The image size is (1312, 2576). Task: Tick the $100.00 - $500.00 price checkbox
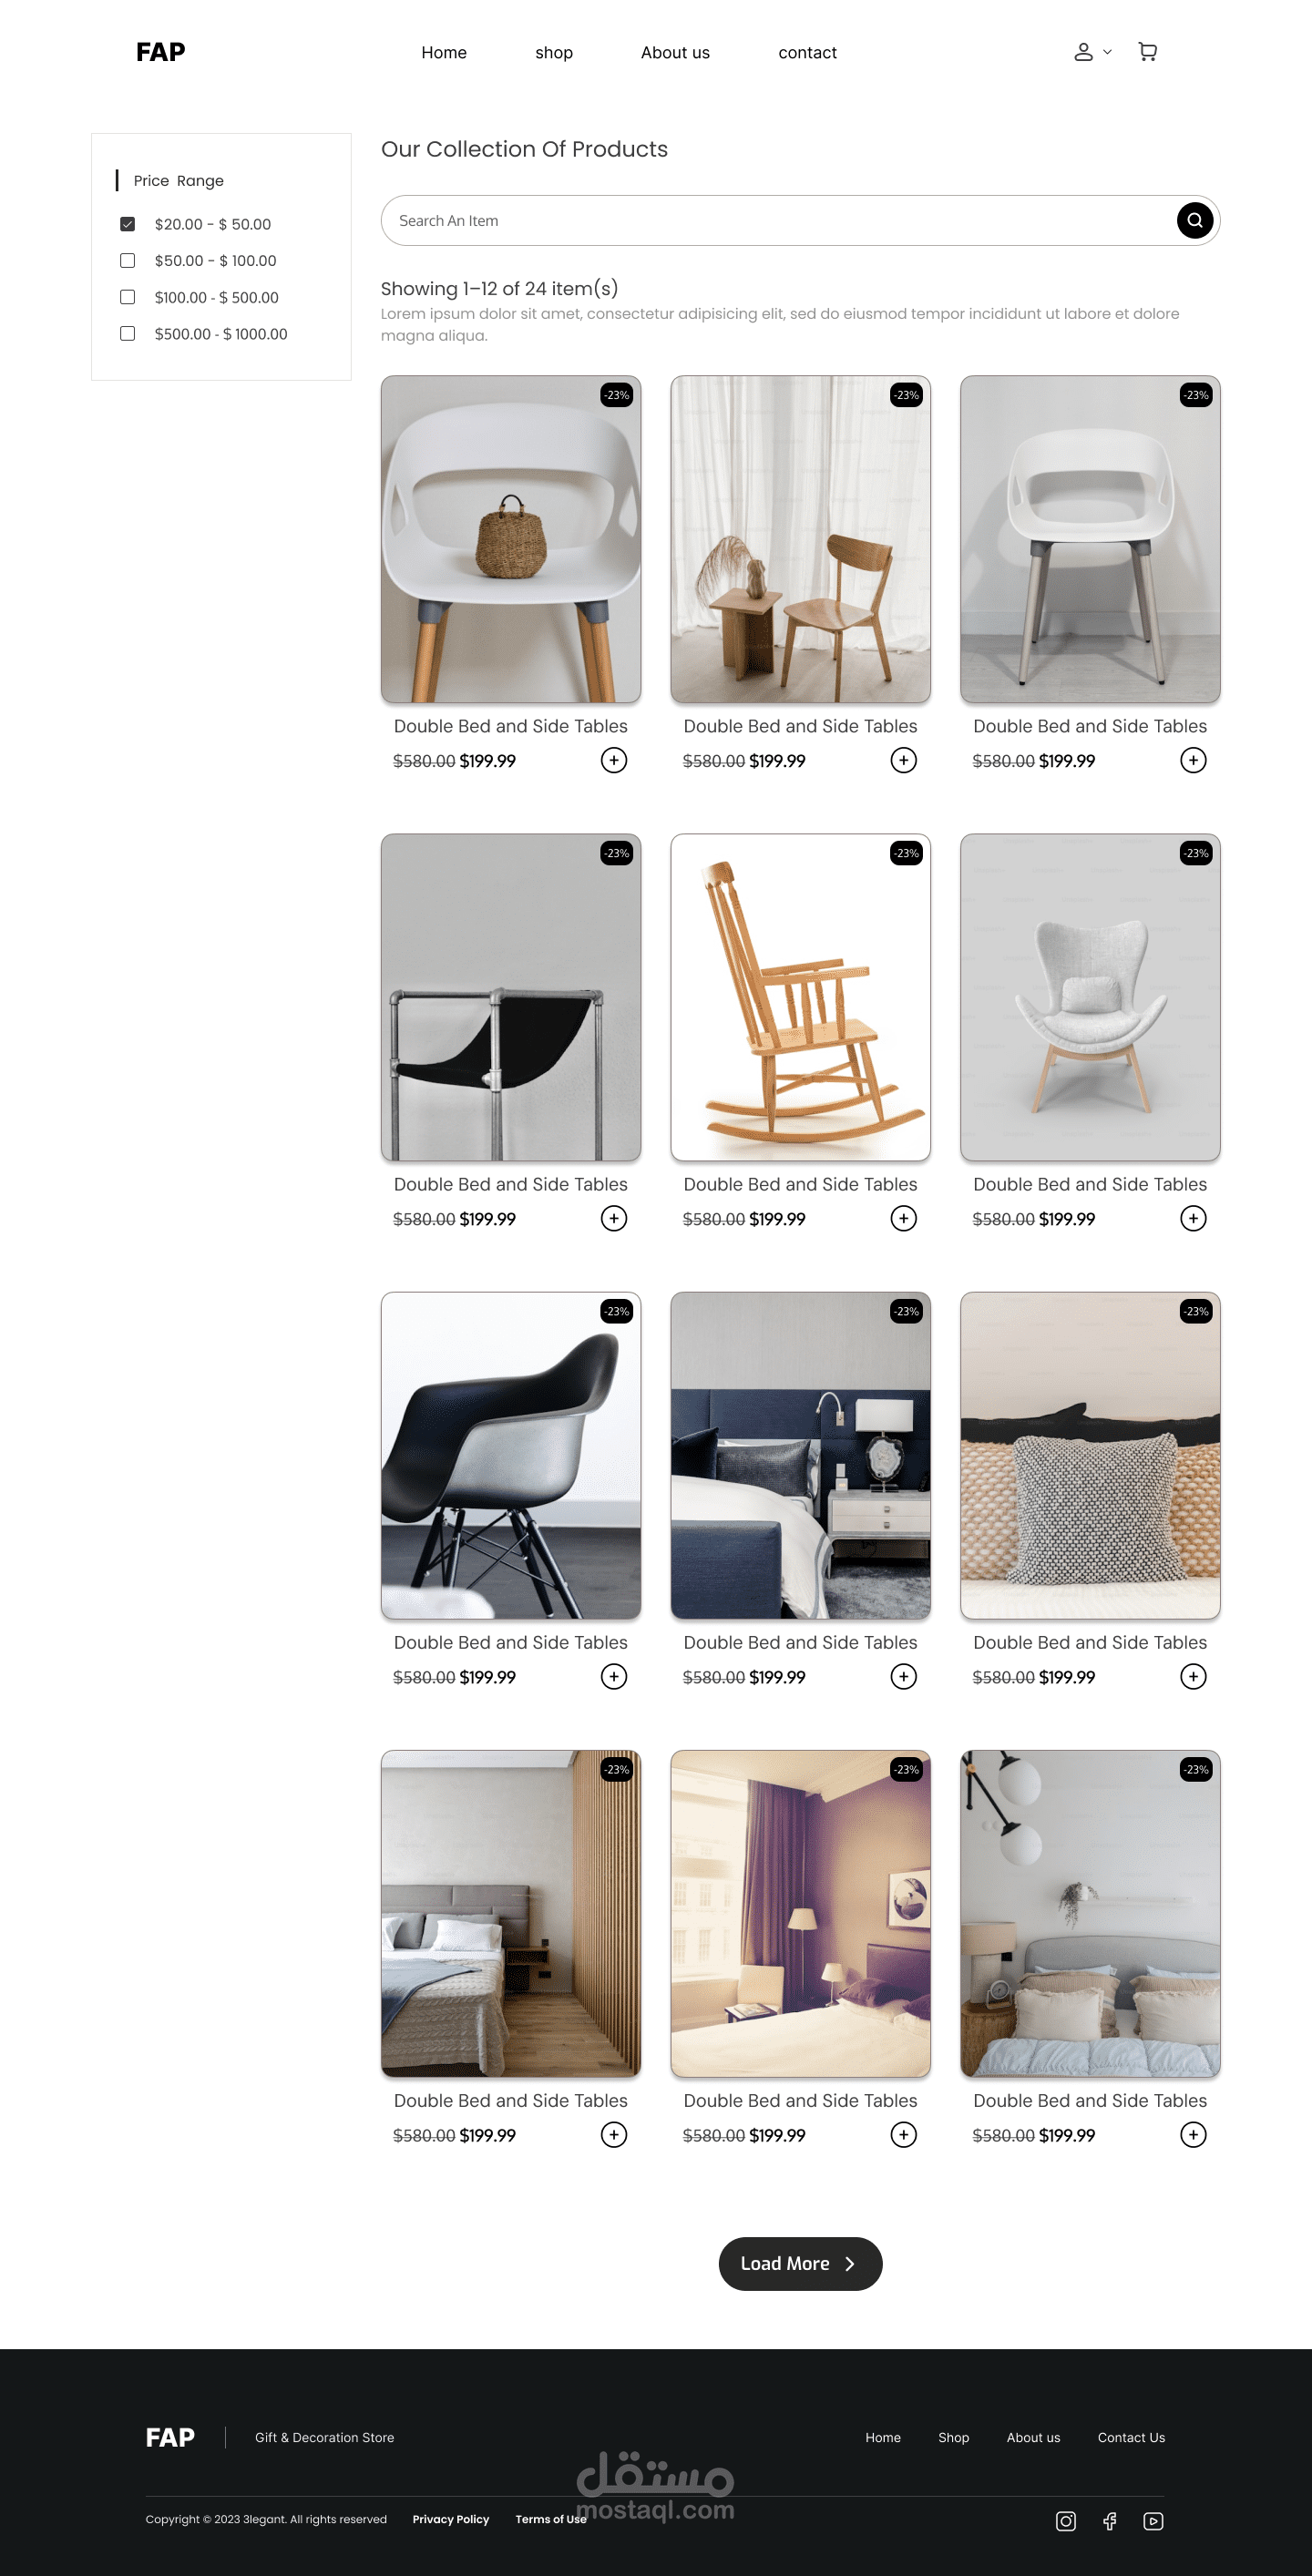point(127,297)
